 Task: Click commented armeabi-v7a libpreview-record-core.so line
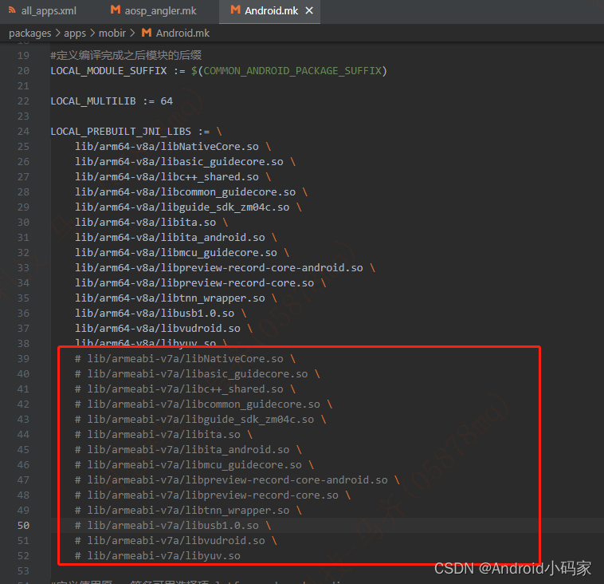click(213, 495)
